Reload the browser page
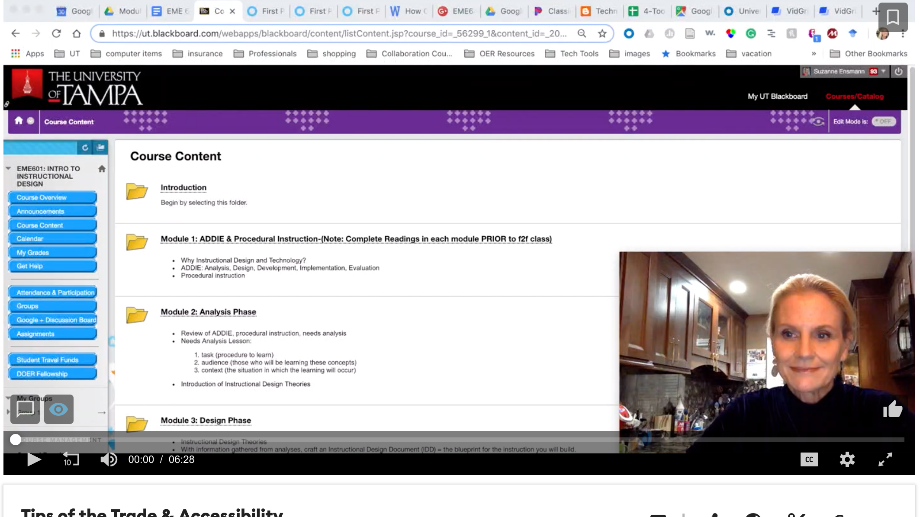The width and height of the screenshot is (920, 517). pos(56,33)
